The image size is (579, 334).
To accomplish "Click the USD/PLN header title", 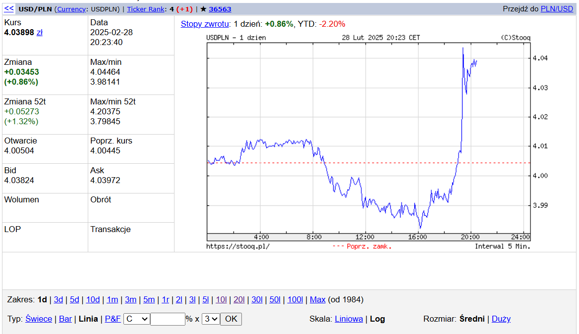I will tap(35, 9).
